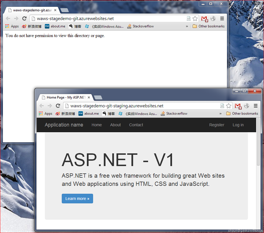Image resolution: width=264 pixels, height=233 pixels.
Task: Open Gmail extension icon in the staging window
Action: [238, 106]
